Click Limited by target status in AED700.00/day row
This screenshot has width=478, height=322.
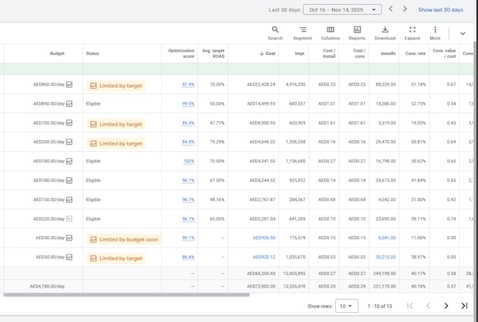click(116, 124)
